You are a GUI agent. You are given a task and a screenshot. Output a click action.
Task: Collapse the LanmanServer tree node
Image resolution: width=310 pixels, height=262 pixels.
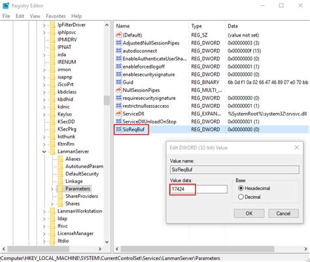(x=44, y=152)
